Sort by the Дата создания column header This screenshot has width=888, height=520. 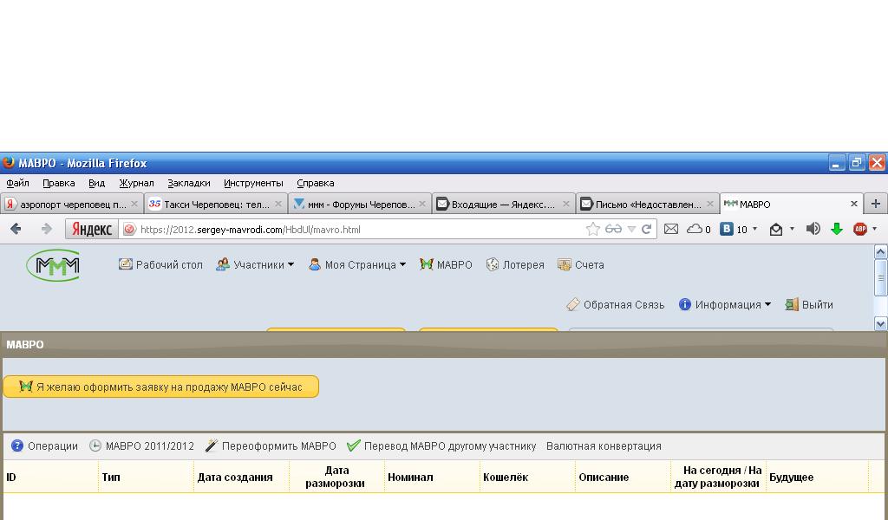(241, 477)
